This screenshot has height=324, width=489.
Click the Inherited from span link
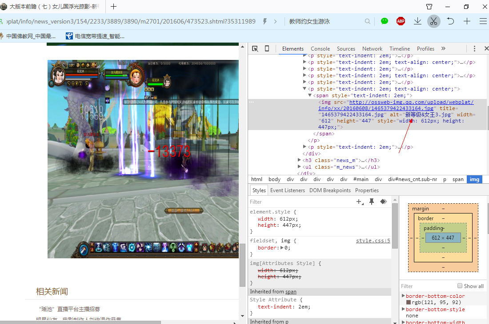click(x=291, y=292)
